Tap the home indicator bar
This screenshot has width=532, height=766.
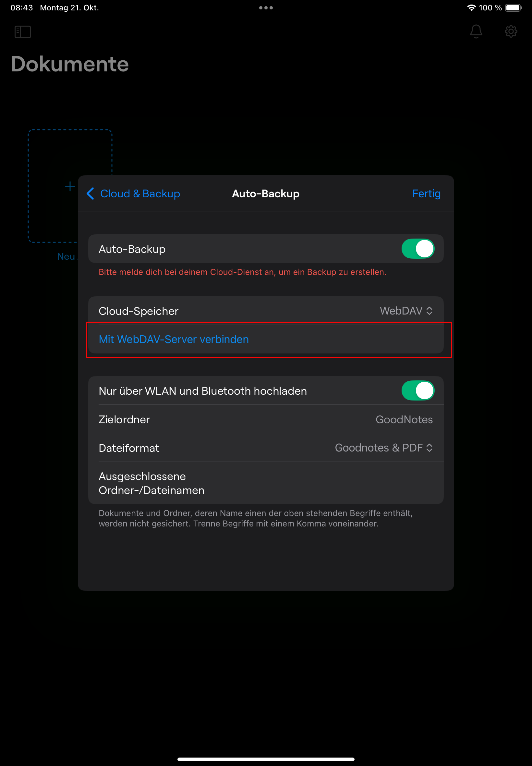tap(266, 759)
